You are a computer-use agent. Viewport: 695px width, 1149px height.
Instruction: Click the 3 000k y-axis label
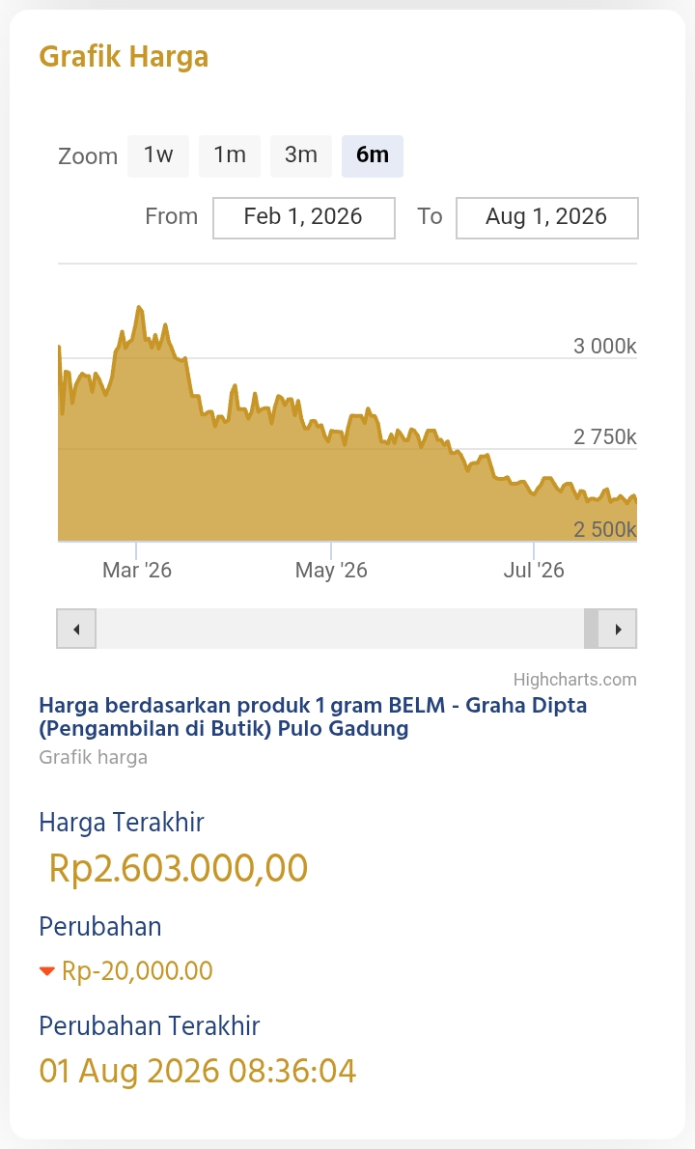[605, 346]
